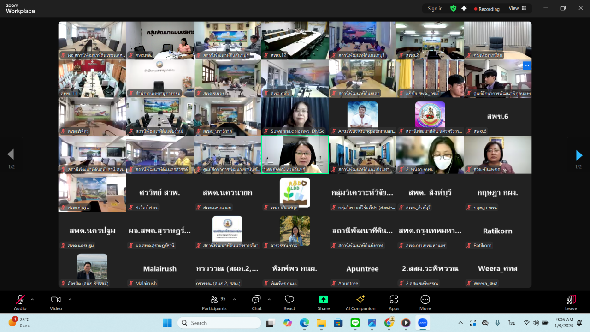Open the React emoji menu

pyautogui.click(x=289, y=302)
